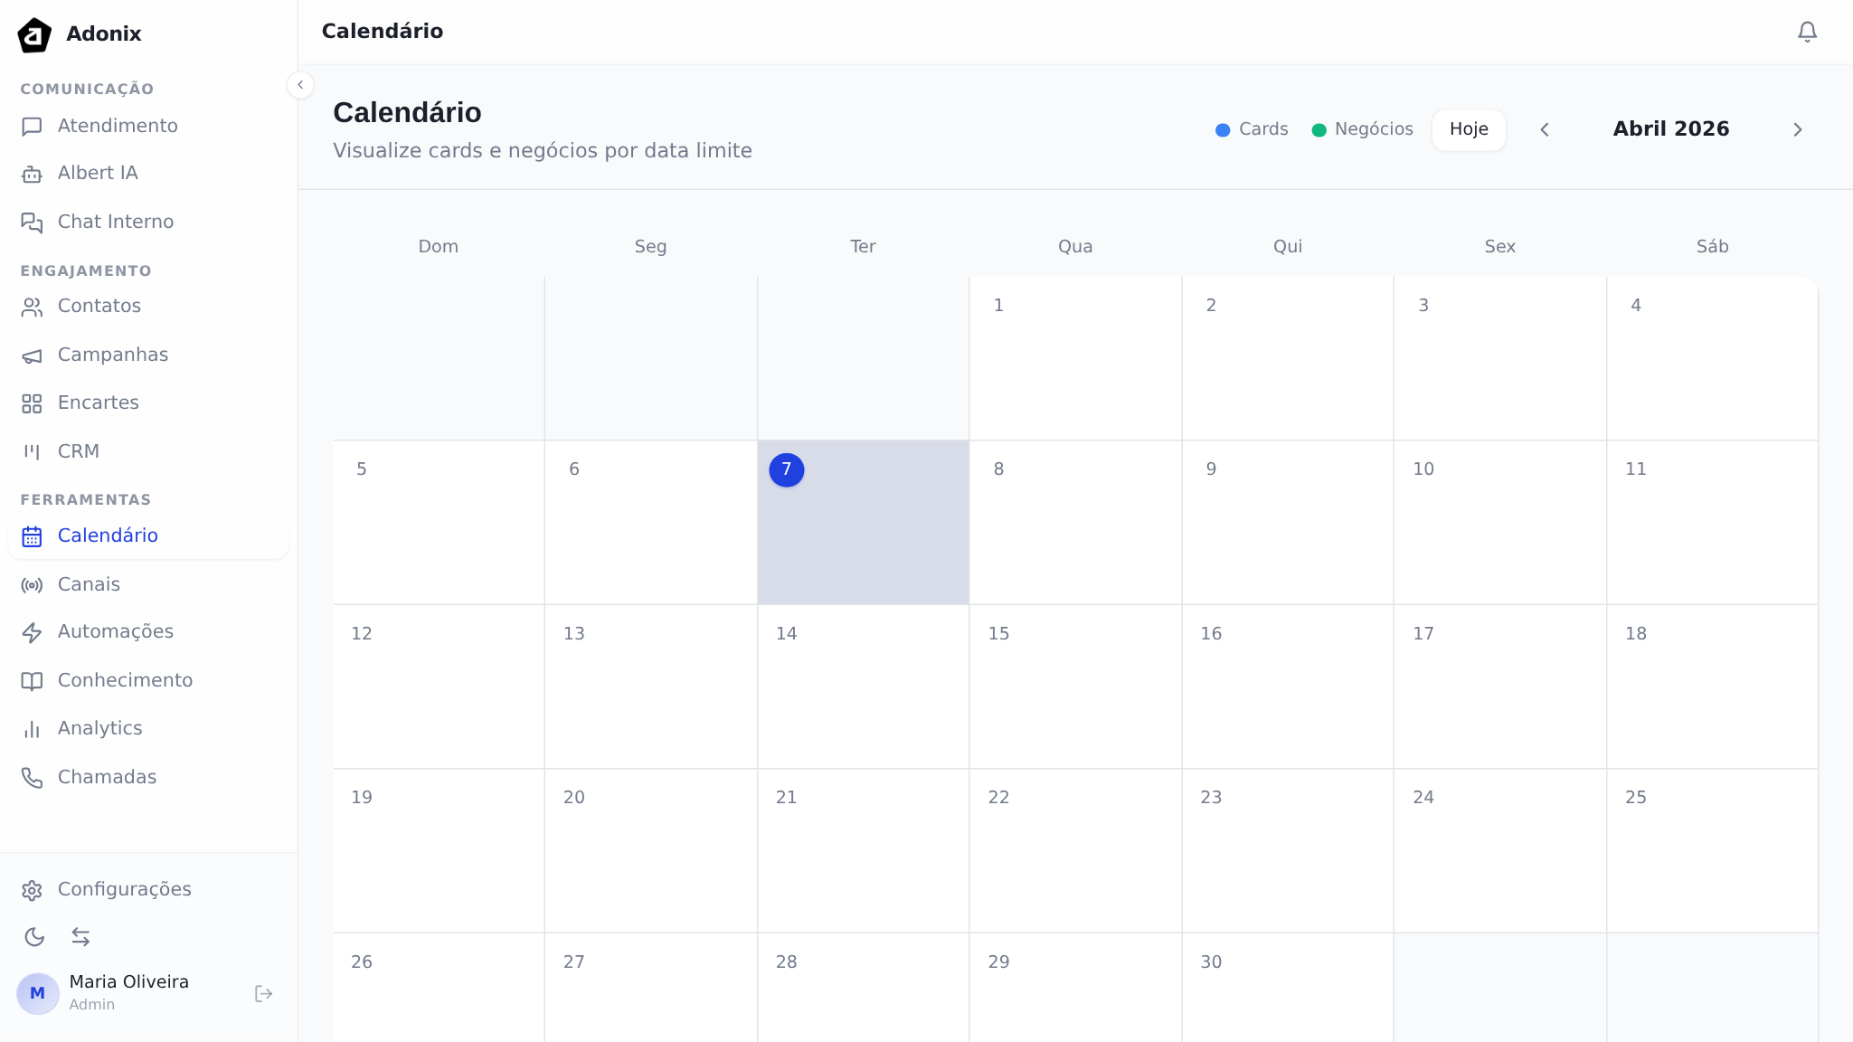Toggle dark mode with moon icon
Screen dimensions: 1853x1042
pyautogui.click(x=34, y=937)
